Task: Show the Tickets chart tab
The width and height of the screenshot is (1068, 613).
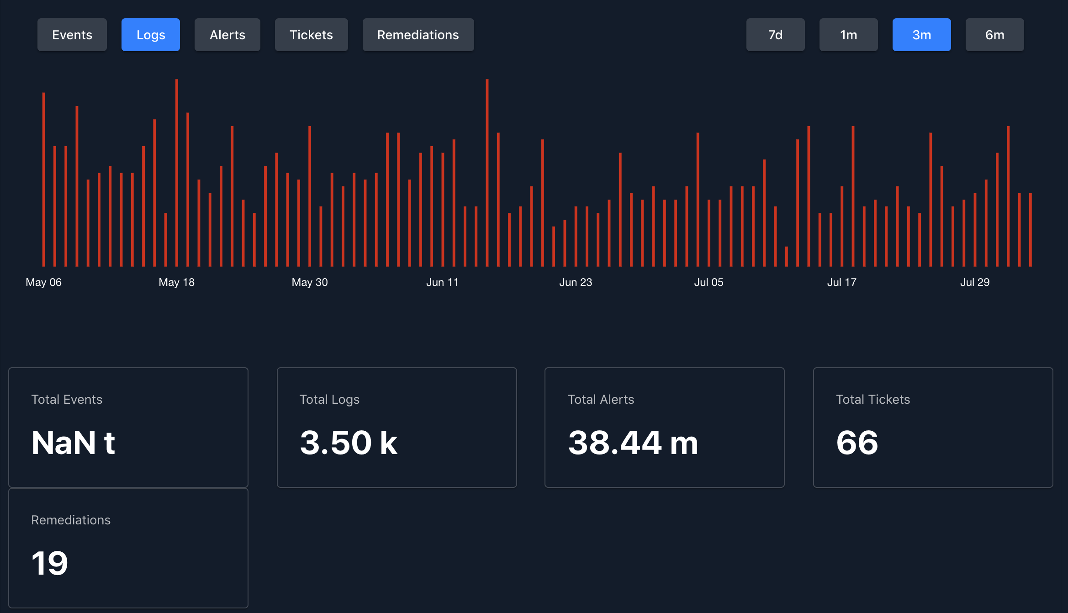Action: tap(312, 35)
